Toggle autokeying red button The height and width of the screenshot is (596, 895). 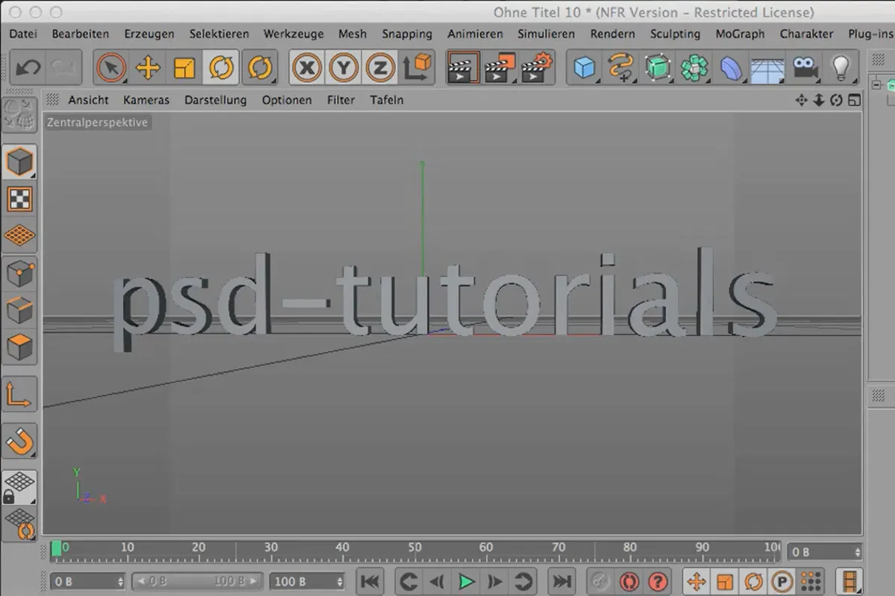(x=629, y=581)
